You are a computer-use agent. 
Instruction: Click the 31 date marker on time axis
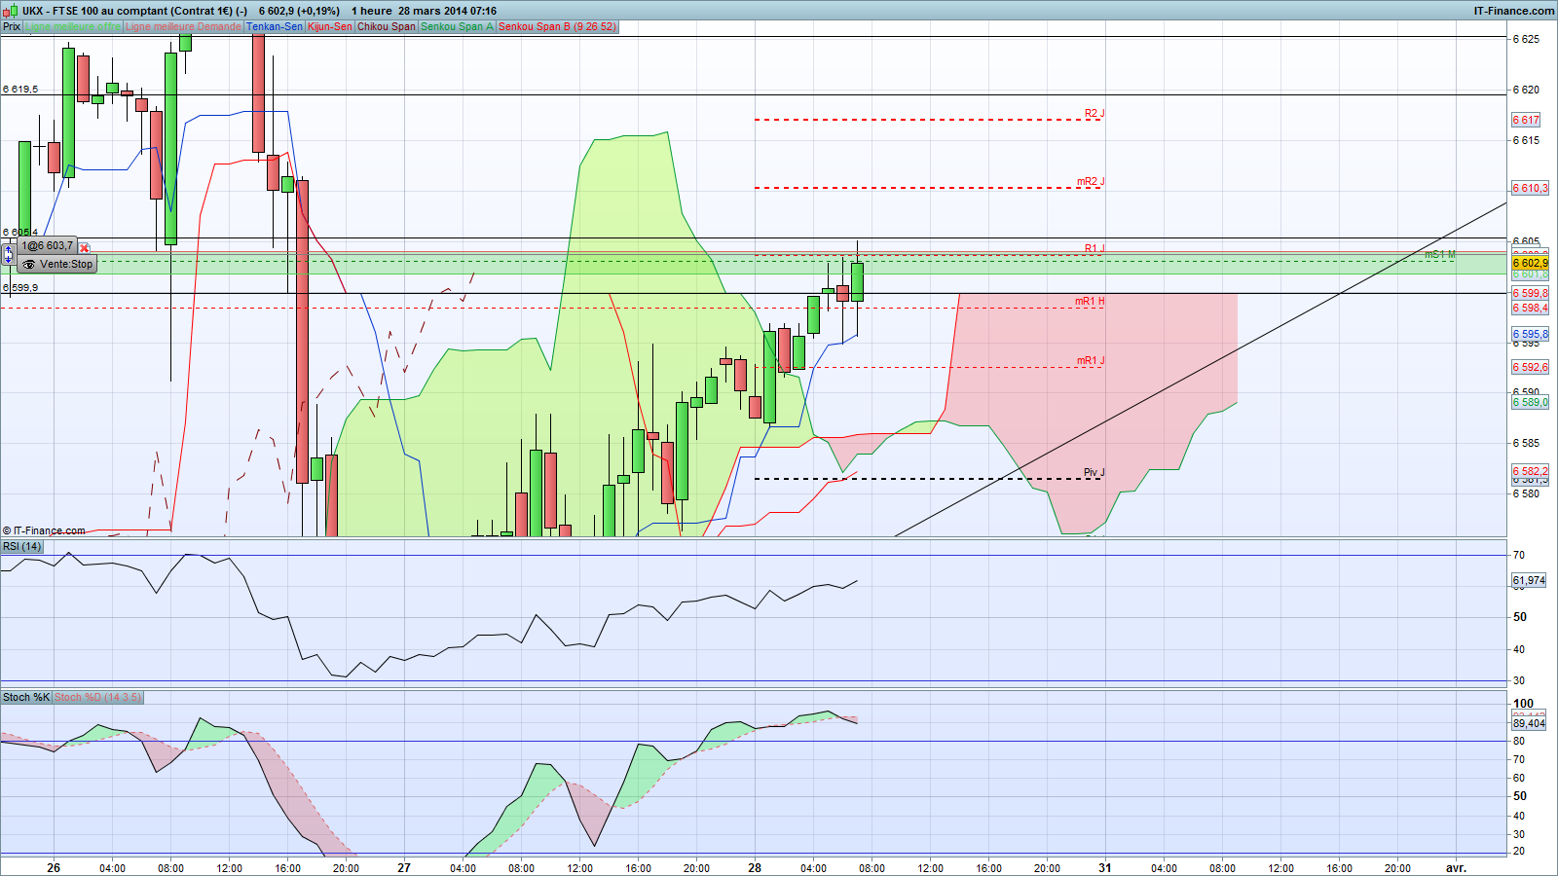[1105, 867]
